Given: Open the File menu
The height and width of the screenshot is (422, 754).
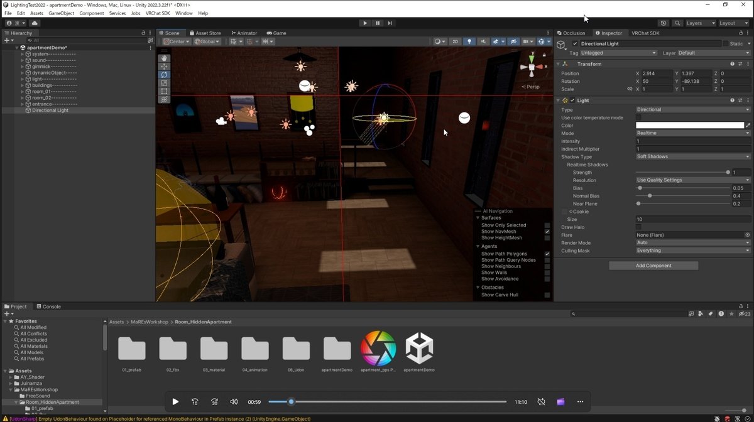Looking at the screenshot, I should [8, 13].
